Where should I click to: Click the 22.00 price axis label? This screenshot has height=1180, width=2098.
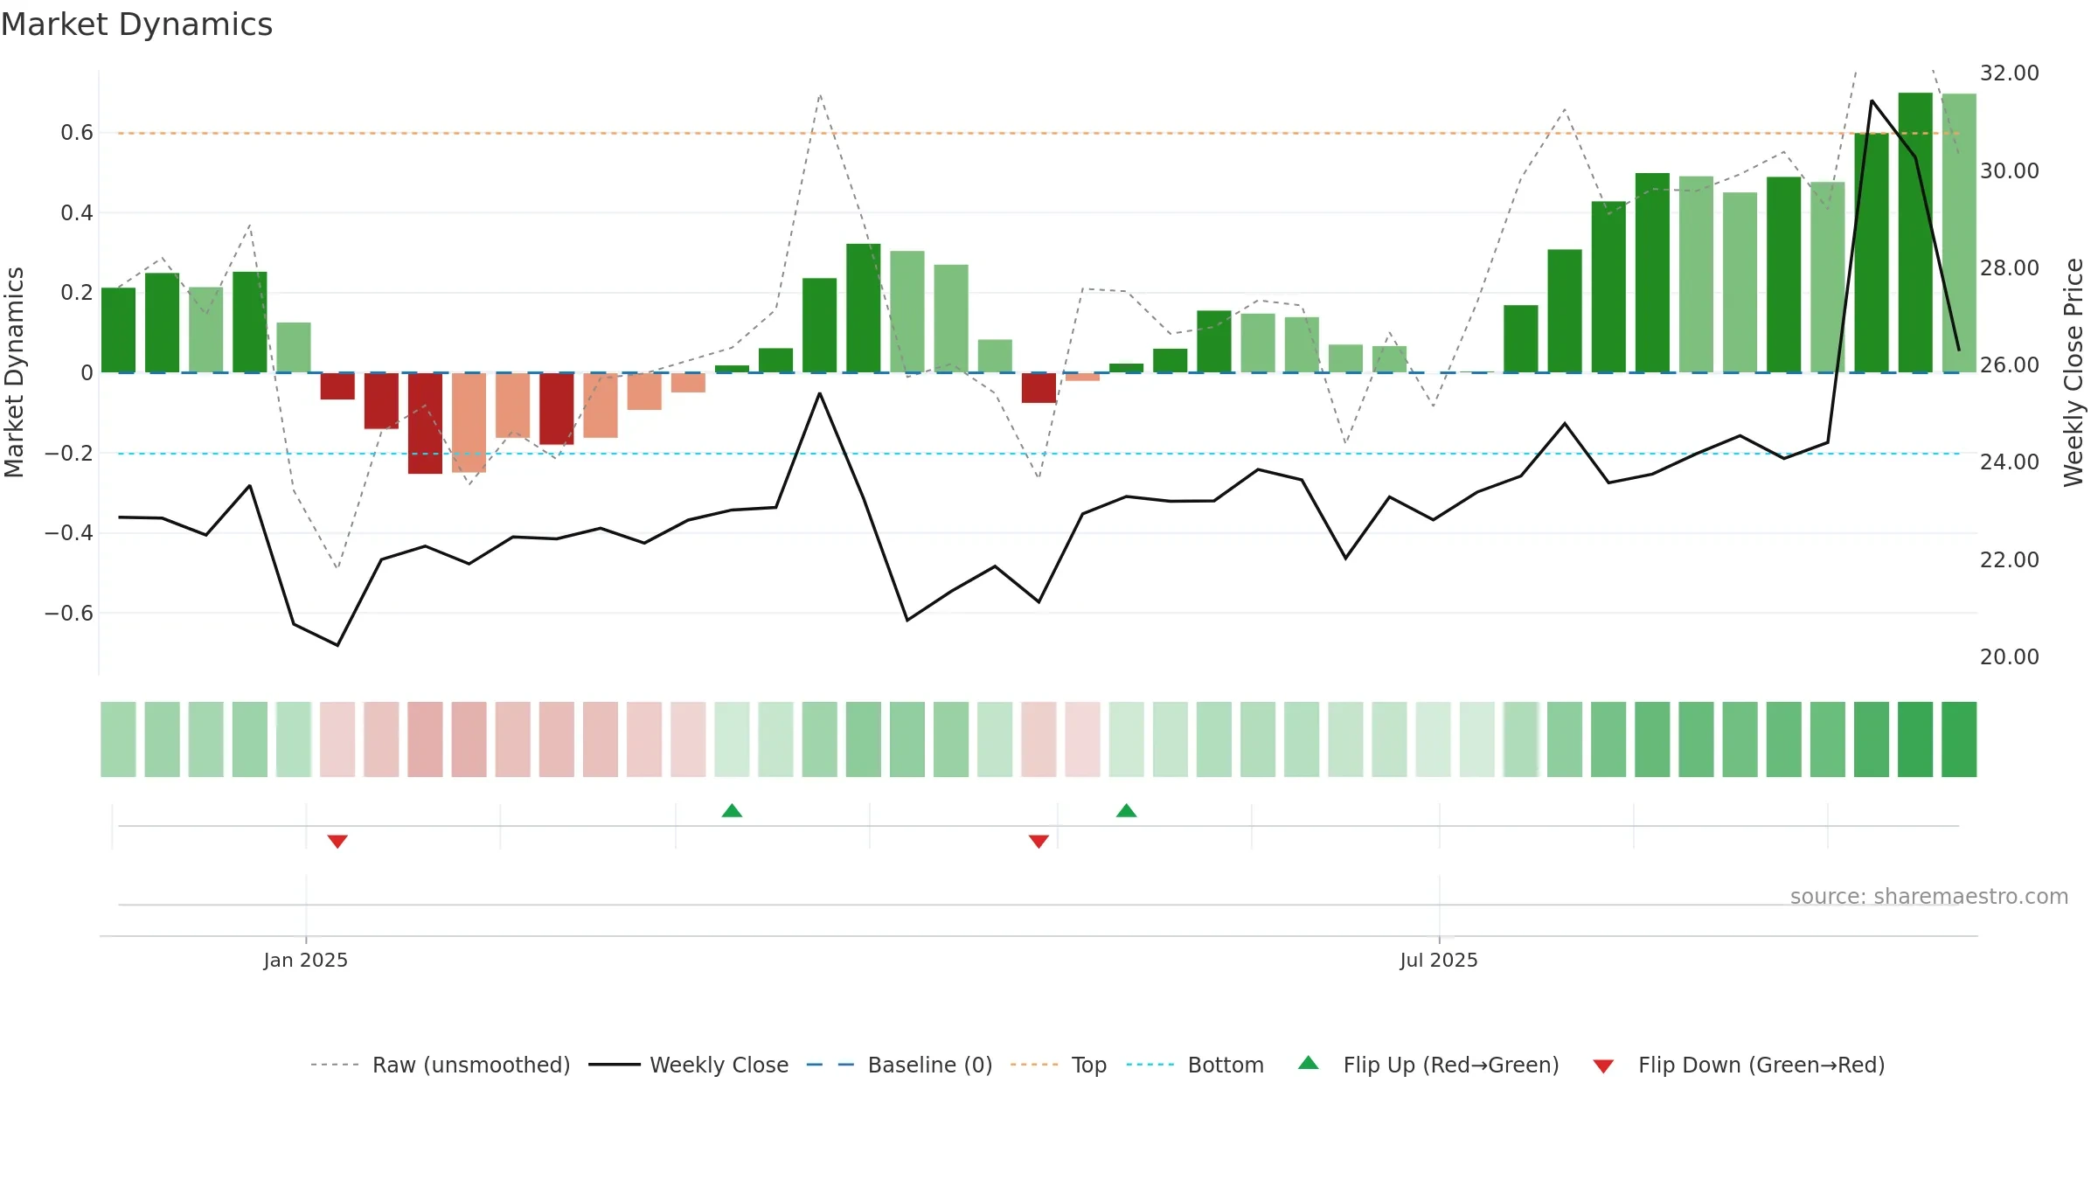2010,559
